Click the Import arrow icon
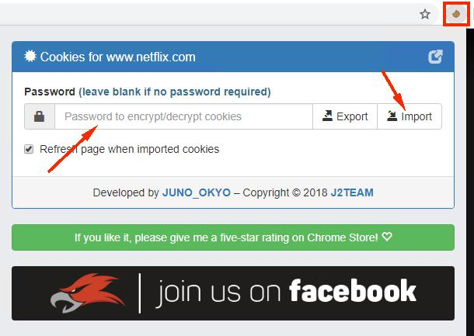 (392, 116)
